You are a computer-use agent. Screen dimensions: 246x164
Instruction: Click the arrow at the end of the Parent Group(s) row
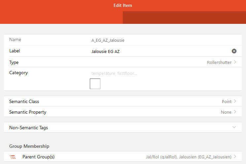235,157
